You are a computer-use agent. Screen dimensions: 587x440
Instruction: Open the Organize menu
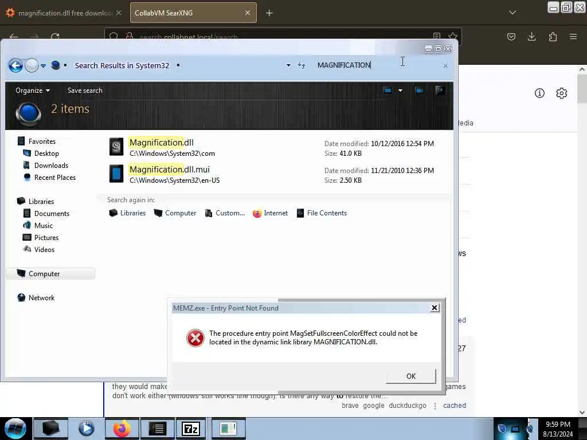click(x=33, y=91)
